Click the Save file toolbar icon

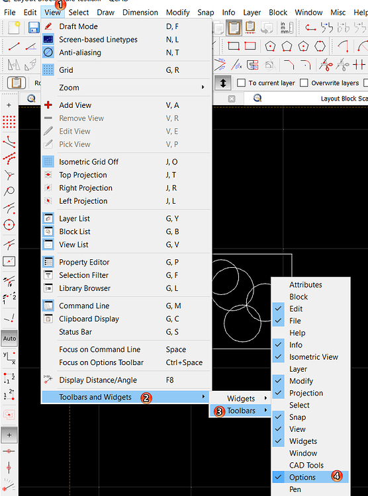[34, 28]
